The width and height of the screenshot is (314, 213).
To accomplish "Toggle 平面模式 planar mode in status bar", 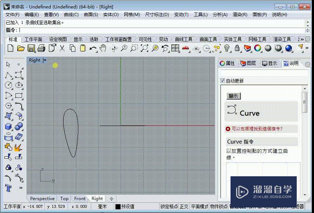I will click(199, 206).
